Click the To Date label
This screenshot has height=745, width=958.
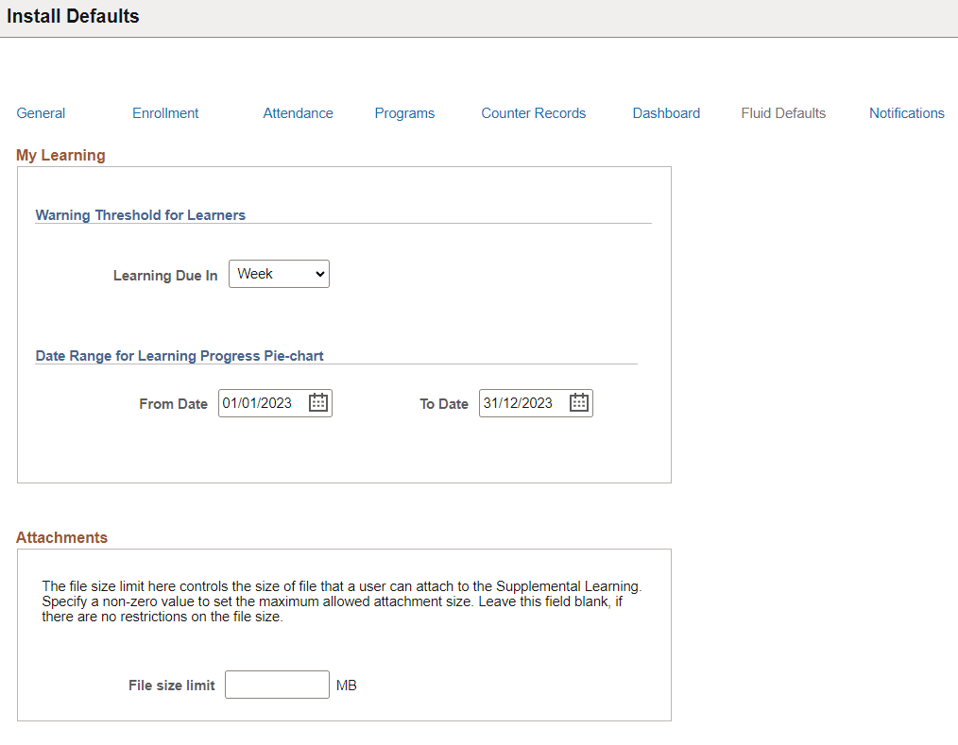[444, 403]
